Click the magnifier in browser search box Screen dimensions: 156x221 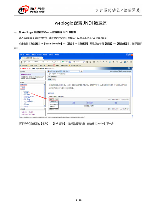click(84, 62)
